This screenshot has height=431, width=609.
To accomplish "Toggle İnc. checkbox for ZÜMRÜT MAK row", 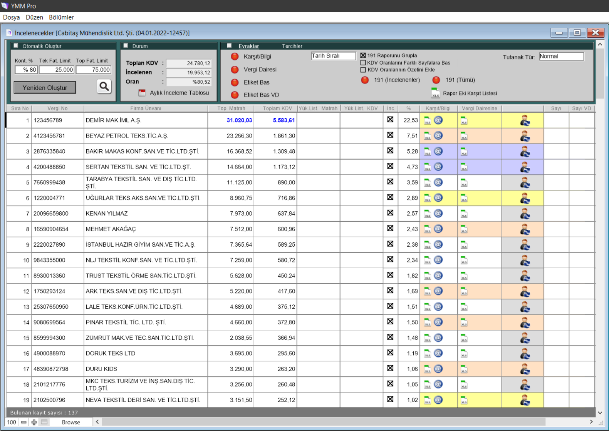I will 390,337.
